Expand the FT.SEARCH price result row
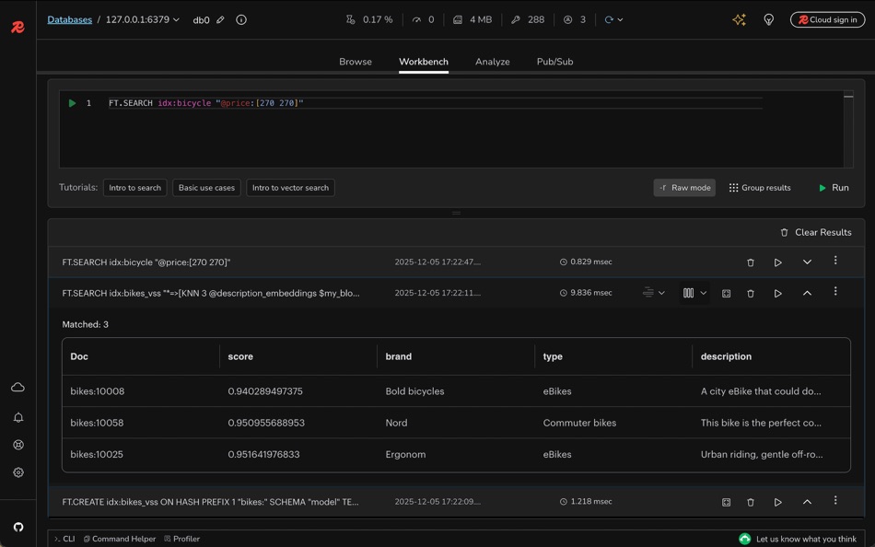875x547 pixels. [807, 262]
